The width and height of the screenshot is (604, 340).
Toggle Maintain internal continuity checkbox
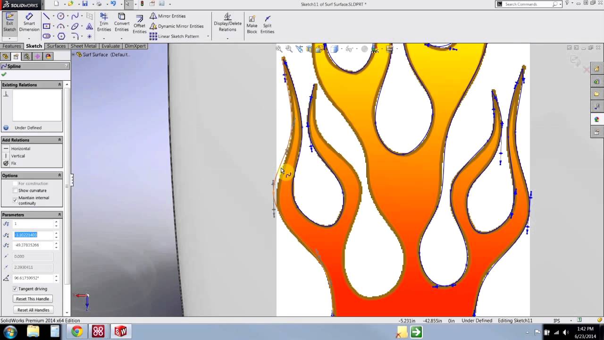click(x=15, y=200)
